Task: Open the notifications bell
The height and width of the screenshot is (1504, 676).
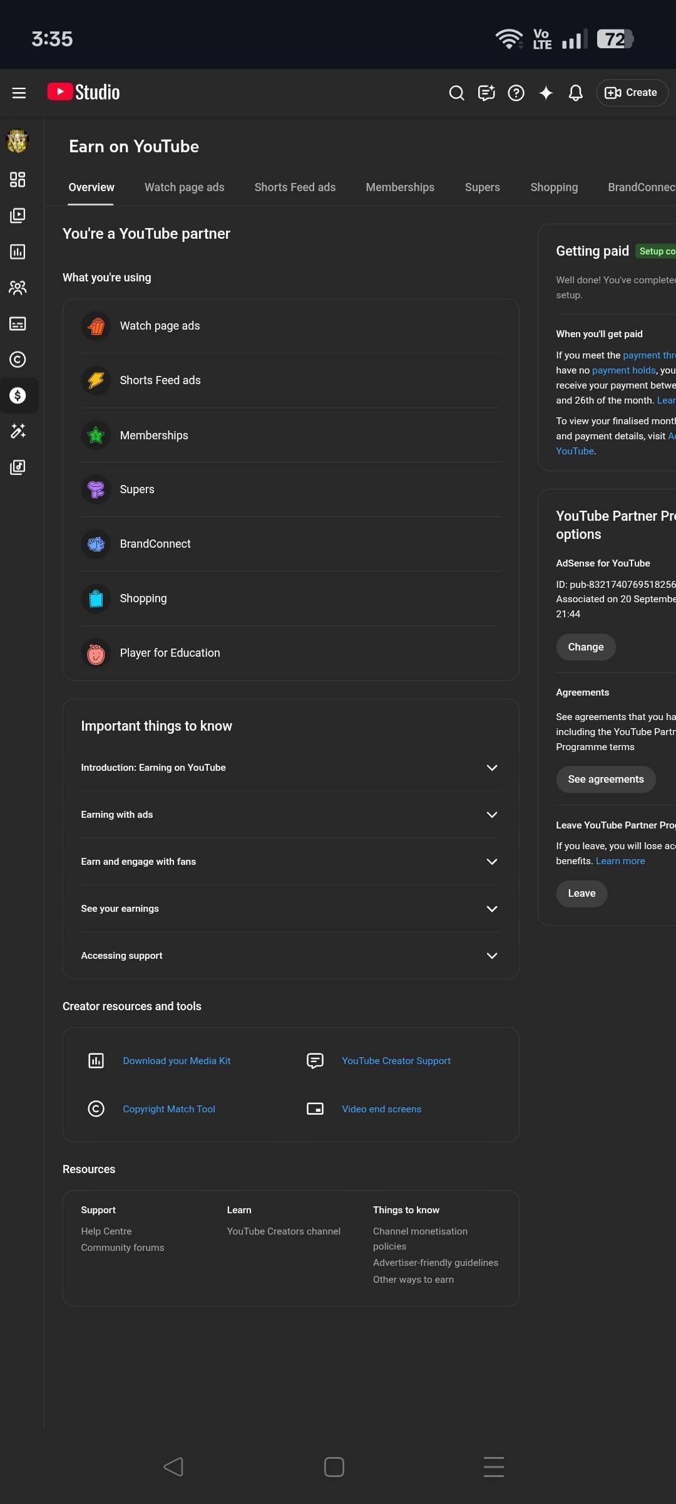Action: 575,93
